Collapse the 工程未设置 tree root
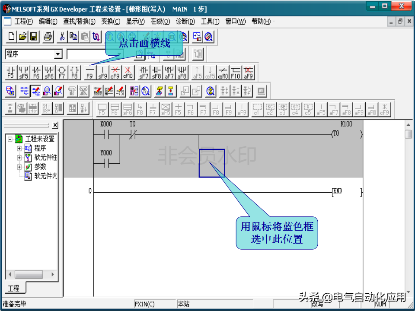This screenshot has width=415, height=311. click(10, 139)
